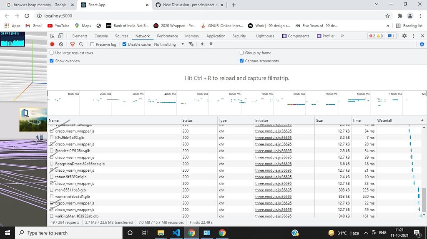Show hidden system tray icons
Viewport: 427px width, 239px height.
[366, 233]
